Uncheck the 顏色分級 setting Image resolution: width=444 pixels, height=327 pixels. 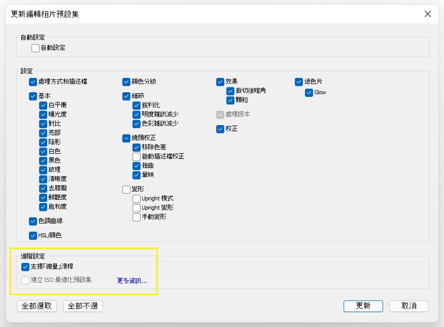[126, 82]
